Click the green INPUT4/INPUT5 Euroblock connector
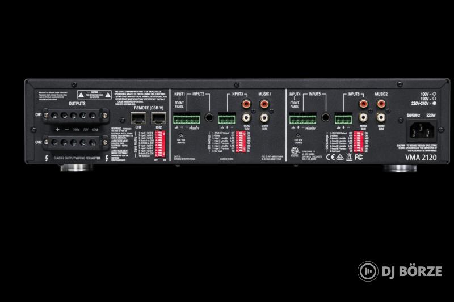The image size is (454, 302). click(x=303, y=119)
